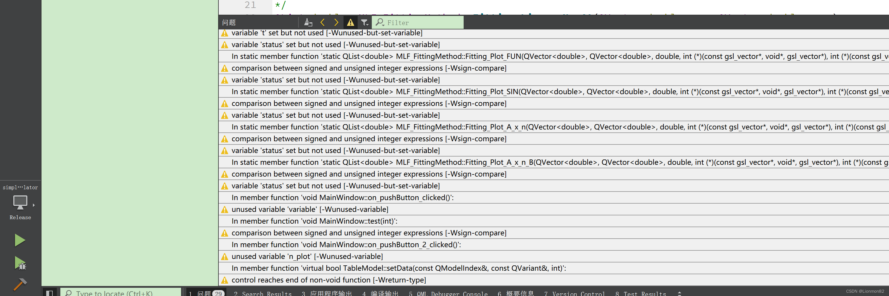Go to the previous issue arrow
Screen dimensions: 889x296
[x=322, y=22]
